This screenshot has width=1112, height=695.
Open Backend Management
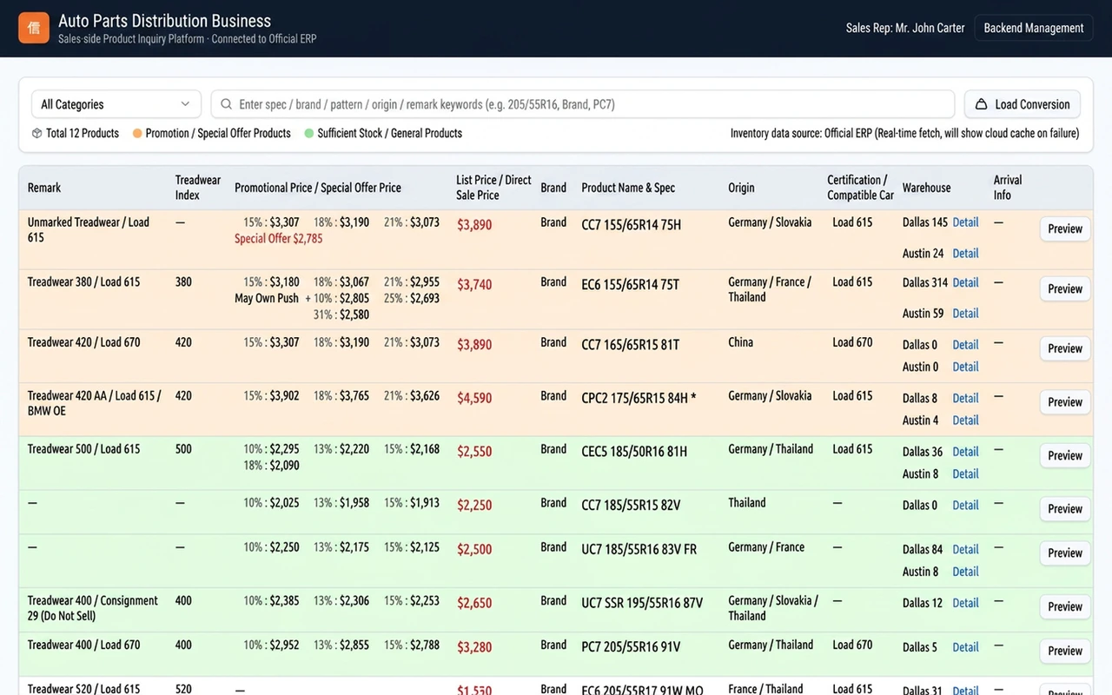click(x=1033, y=28)
